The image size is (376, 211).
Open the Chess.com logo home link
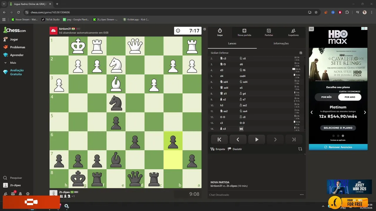[14, 30]
